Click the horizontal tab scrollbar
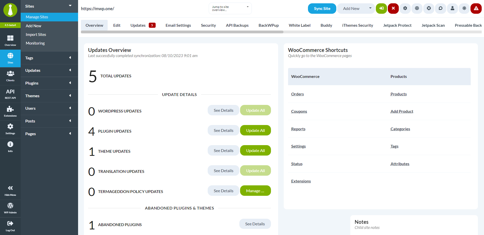This screenshot has height=235, width=484. coord(182,32)
